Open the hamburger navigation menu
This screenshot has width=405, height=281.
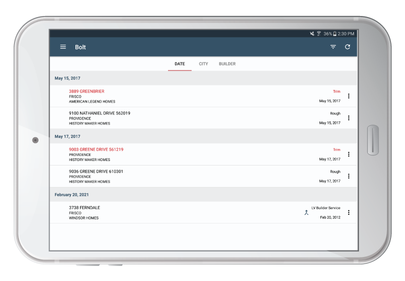point(63,47)
